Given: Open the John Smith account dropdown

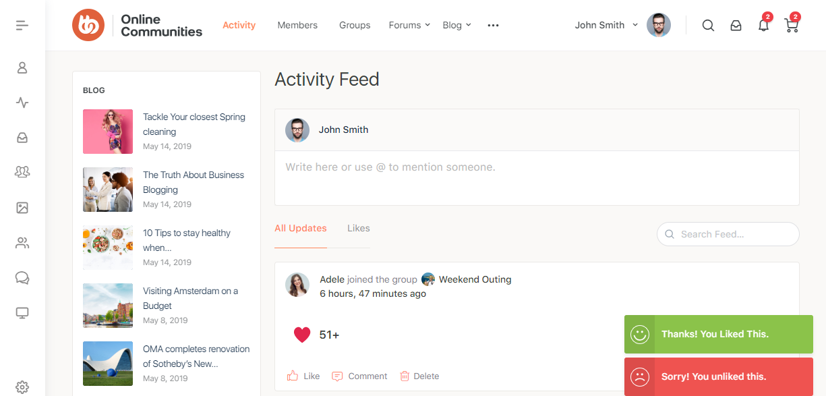Looking at the screenshot, I should (x=604, y=25).
